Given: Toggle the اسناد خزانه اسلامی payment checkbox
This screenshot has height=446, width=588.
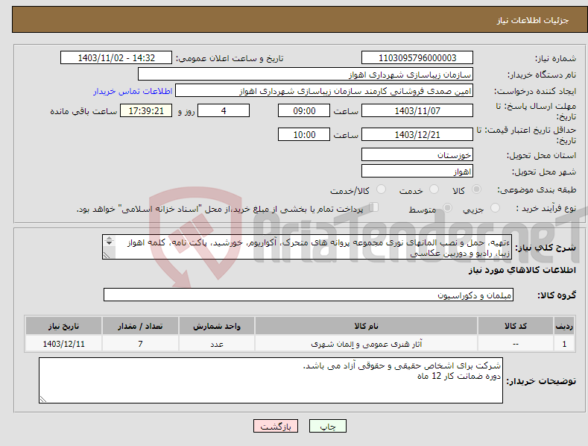Looking at the screenshot, I should (x=374, y=207).
